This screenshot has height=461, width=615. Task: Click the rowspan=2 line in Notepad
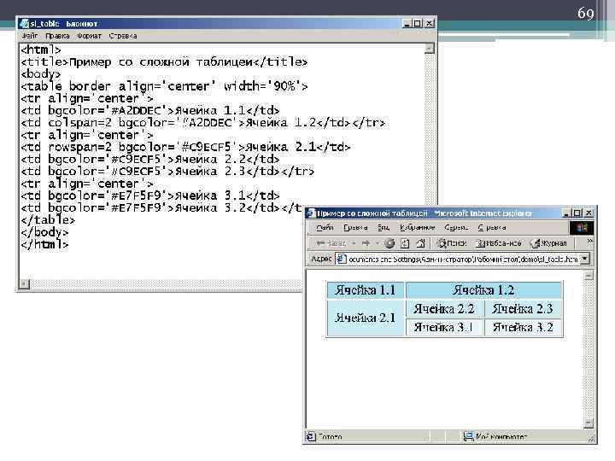click(185, 147)
